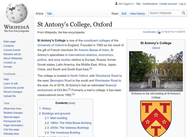Open the Edit tab
188x137 pixels.
(124, 14)
